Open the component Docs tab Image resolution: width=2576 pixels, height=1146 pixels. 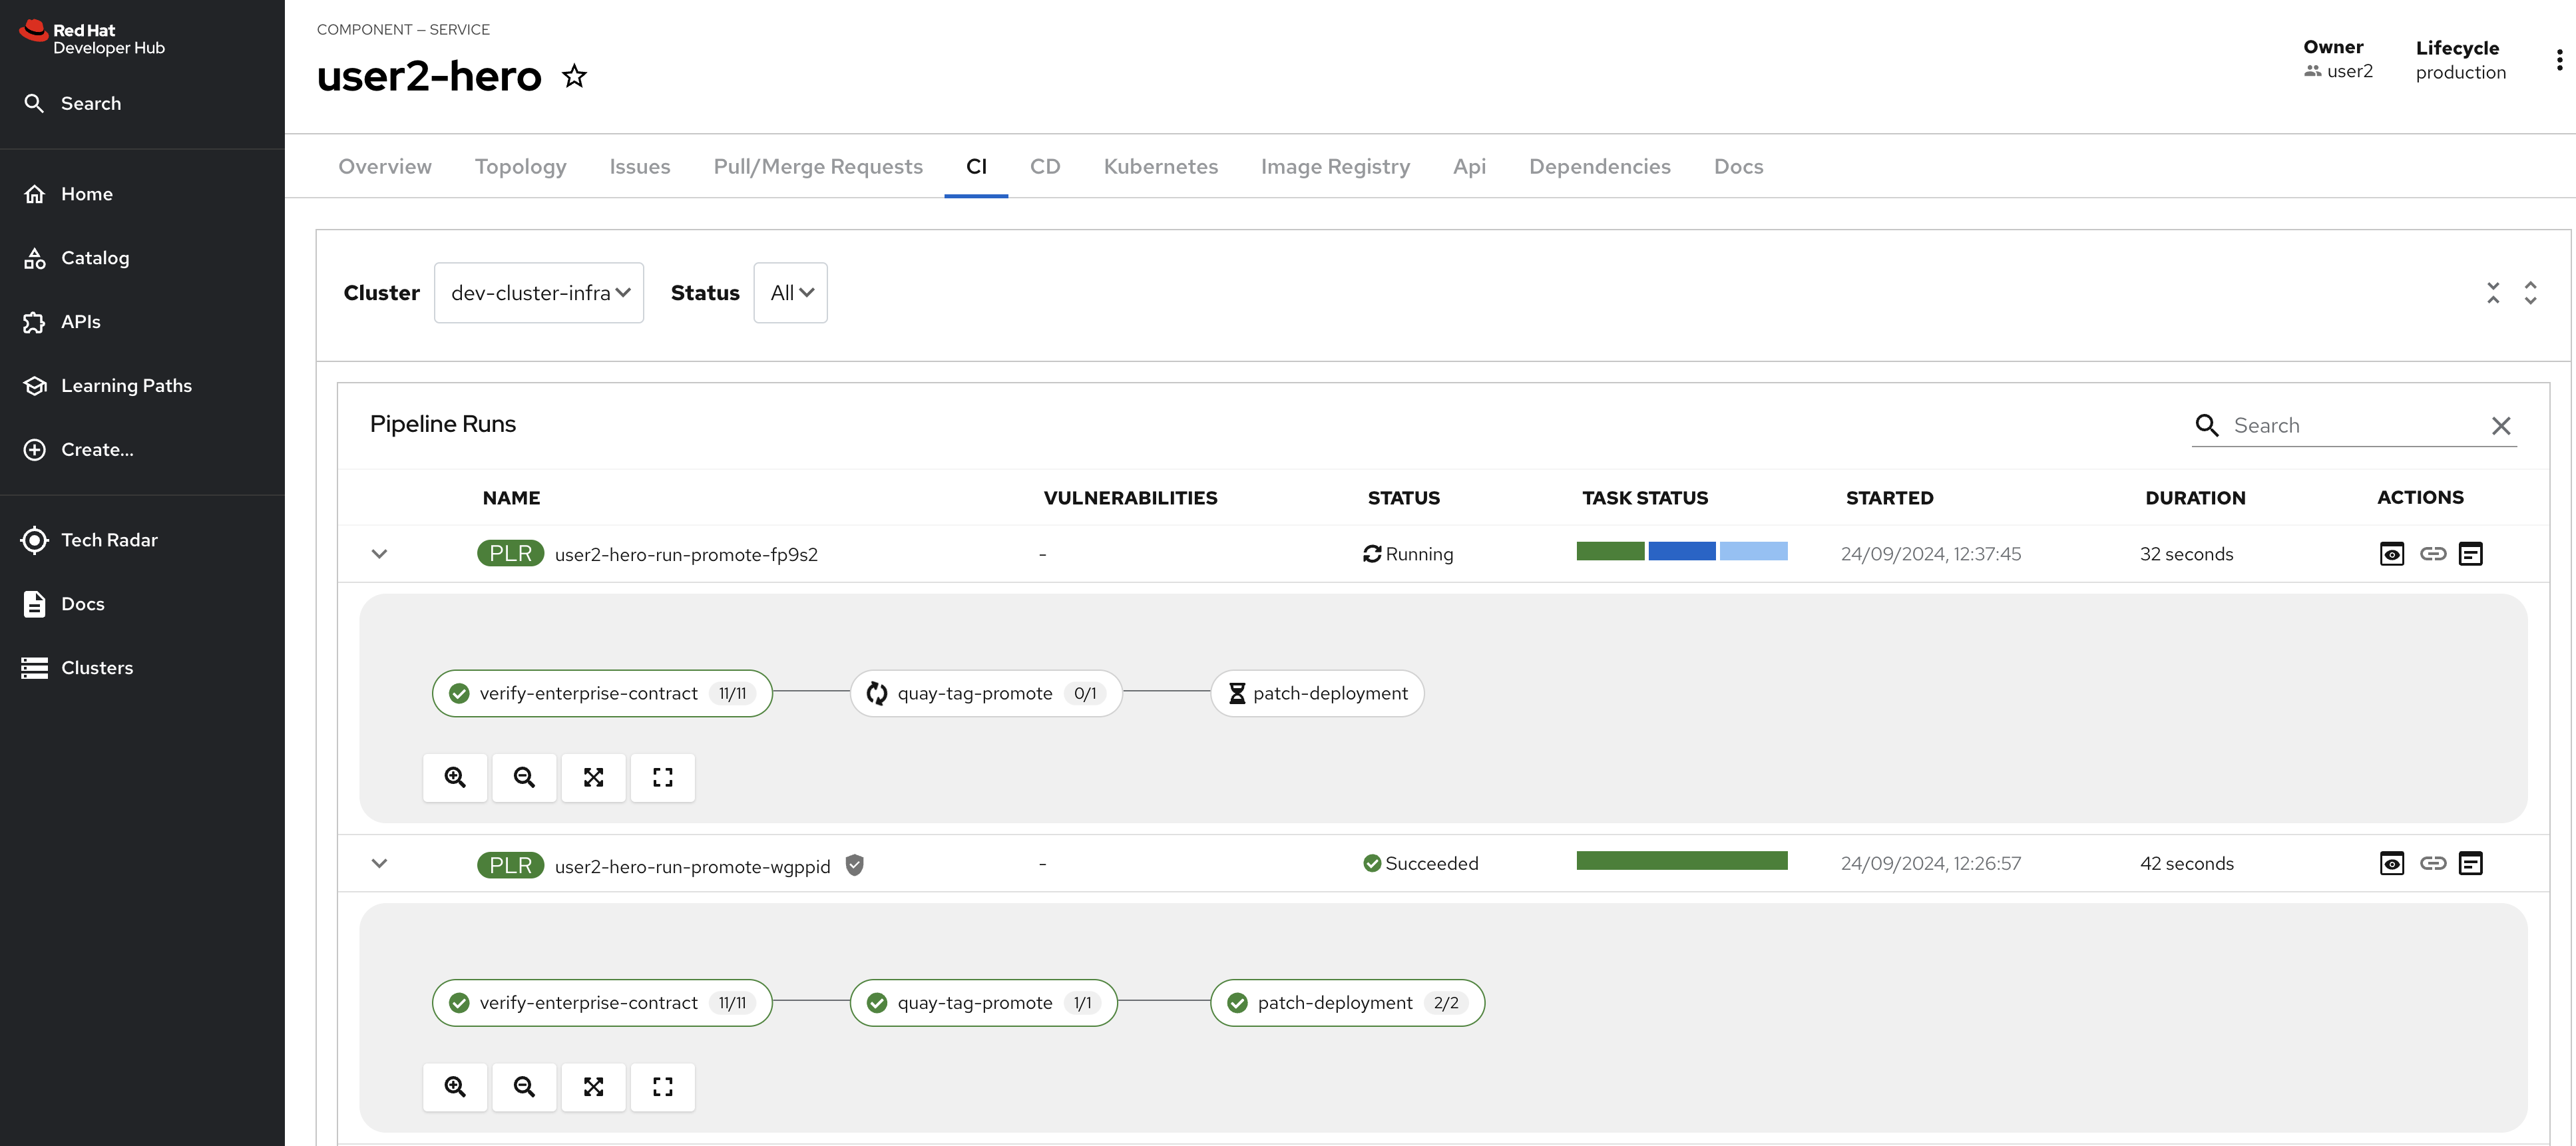click(x=1738, y=167)
